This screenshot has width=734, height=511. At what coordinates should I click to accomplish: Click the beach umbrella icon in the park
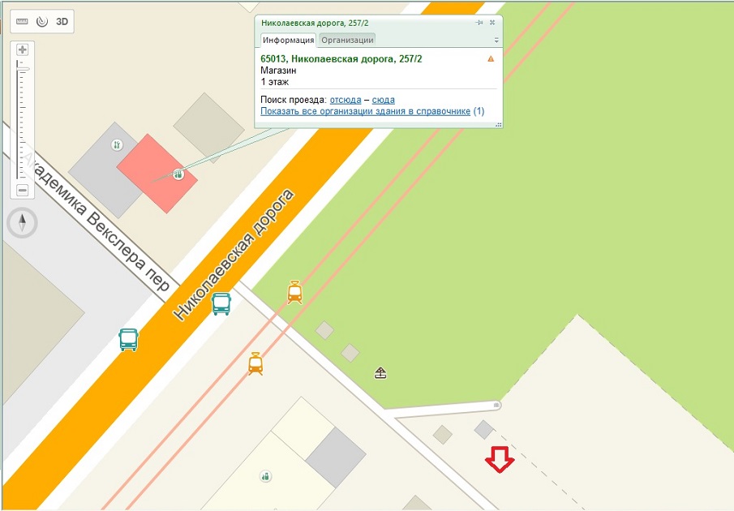380,373
